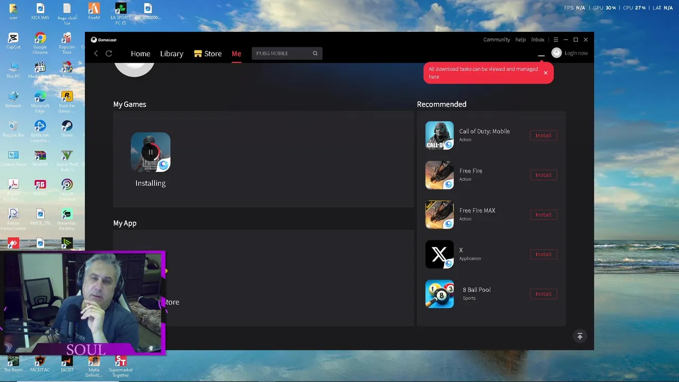Screen dimensions: 679x382
Task: Select the CapCut desktop icon
Action: [13, 41]
